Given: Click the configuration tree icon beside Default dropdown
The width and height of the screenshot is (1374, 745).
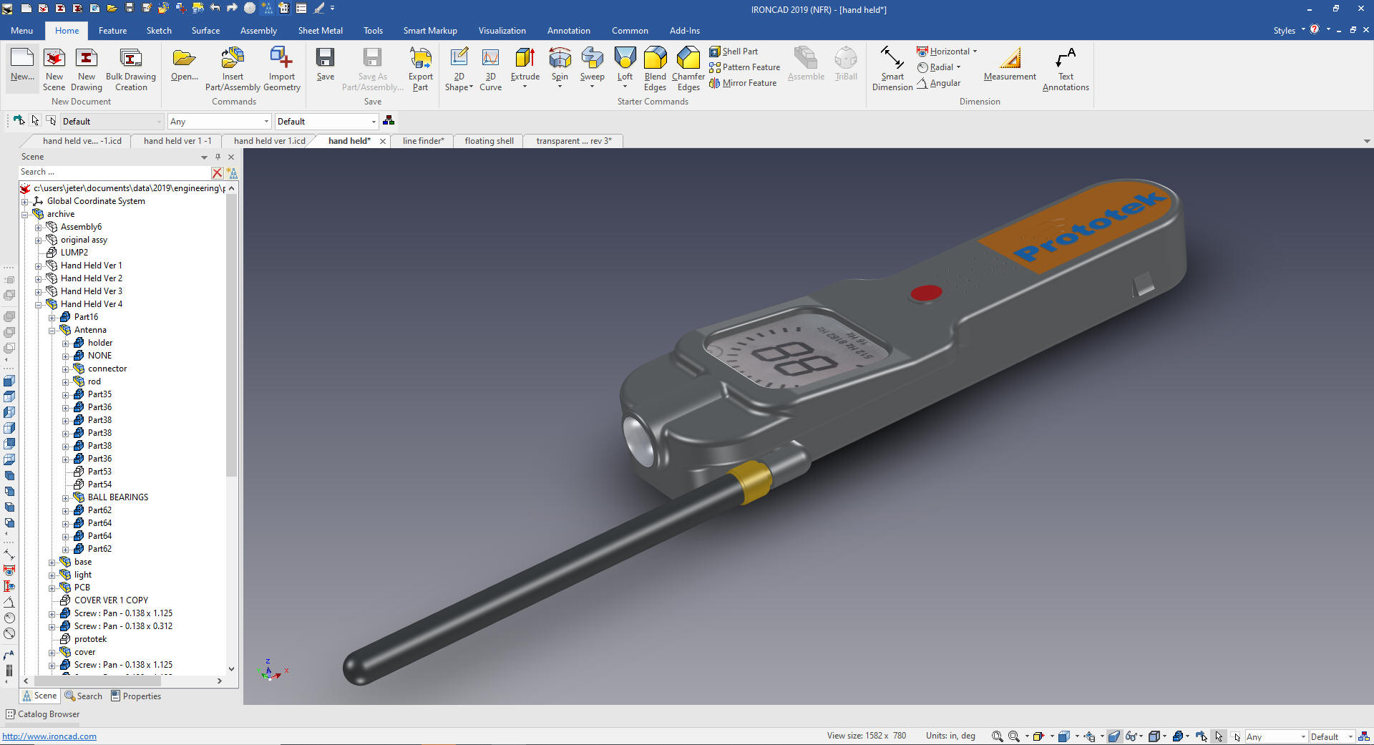Looking at the screenshot, I should point(389,121).
